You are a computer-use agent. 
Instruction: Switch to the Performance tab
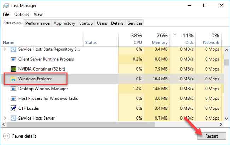pos(38,23)
